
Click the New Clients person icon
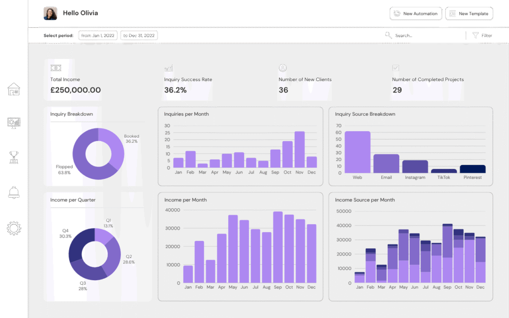[283, 68]
